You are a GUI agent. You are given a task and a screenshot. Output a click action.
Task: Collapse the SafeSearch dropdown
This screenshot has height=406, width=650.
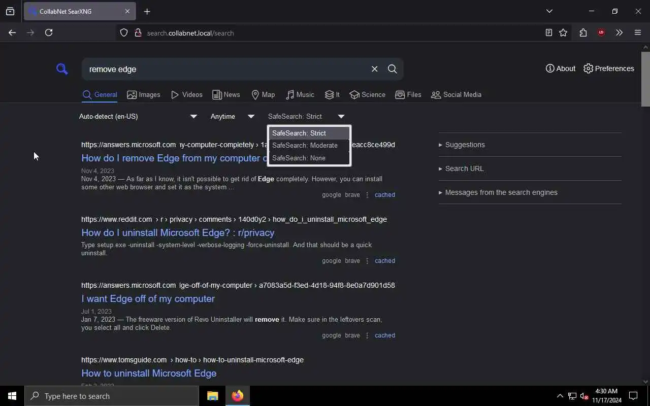[x=306, y=116]
